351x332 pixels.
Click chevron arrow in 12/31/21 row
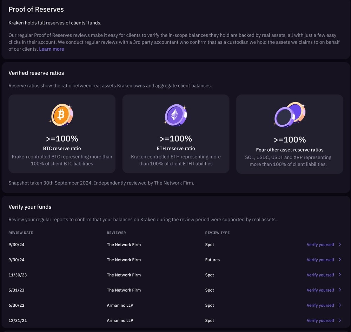[x=340, y=320]
